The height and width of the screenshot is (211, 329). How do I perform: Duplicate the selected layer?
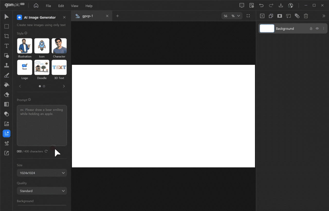271,16
